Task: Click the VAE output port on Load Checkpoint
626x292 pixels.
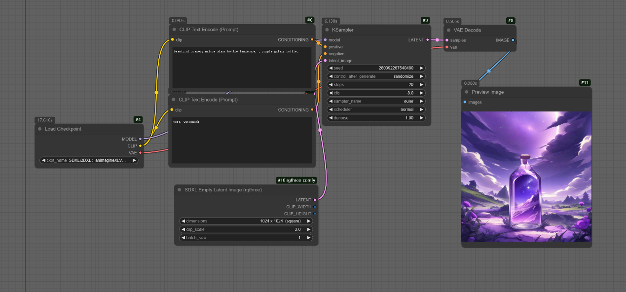Action: pos(140,153)
